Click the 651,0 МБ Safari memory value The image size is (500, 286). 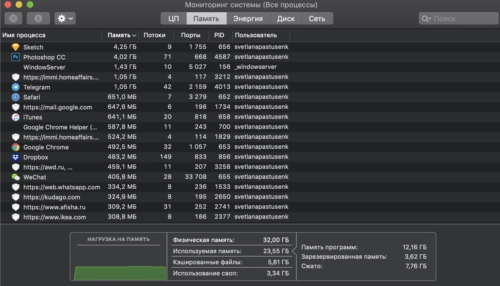122,97
